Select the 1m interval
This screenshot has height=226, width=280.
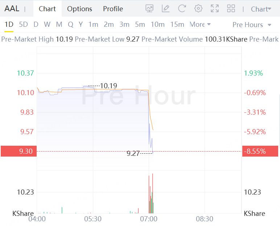93,25
